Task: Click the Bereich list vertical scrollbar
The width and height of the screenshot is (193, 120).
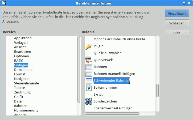Action: point(79,69)
